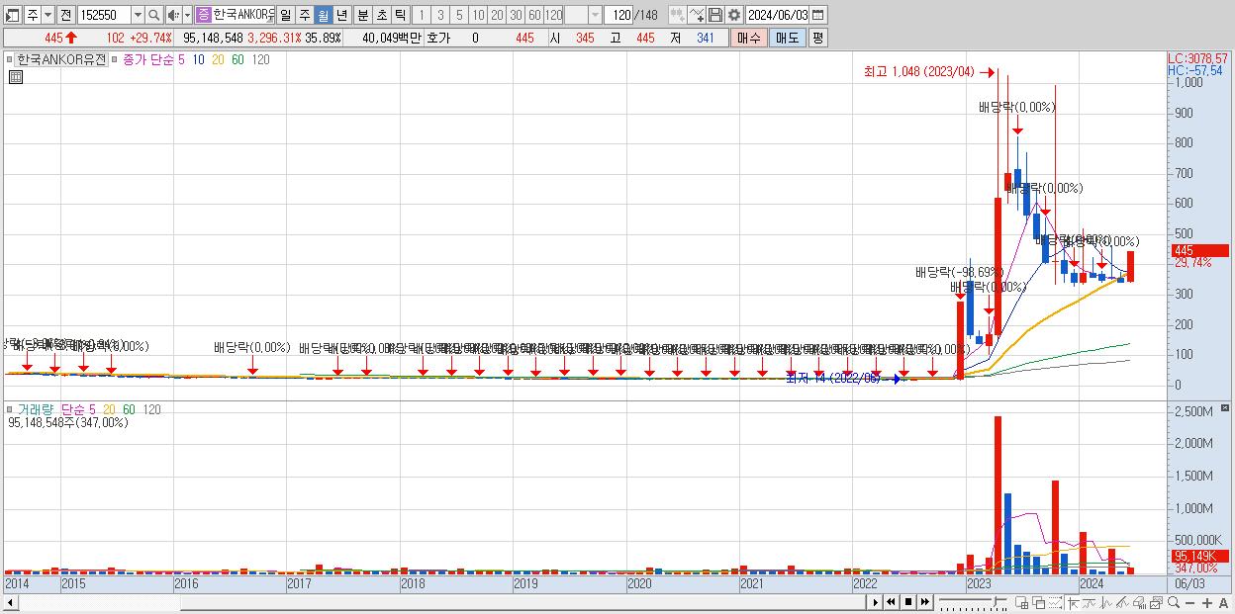Click the stock code search magnifier icon
Screen dimensions: 1235x614
pyautogui.click(x=154, y=15)
